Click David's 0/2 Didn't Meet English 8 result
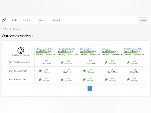The width and height of the screenshot is (151, 113). click(90, 62)
